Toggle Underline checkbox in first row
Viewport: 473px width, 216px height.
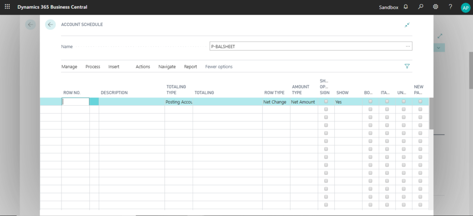404,102
